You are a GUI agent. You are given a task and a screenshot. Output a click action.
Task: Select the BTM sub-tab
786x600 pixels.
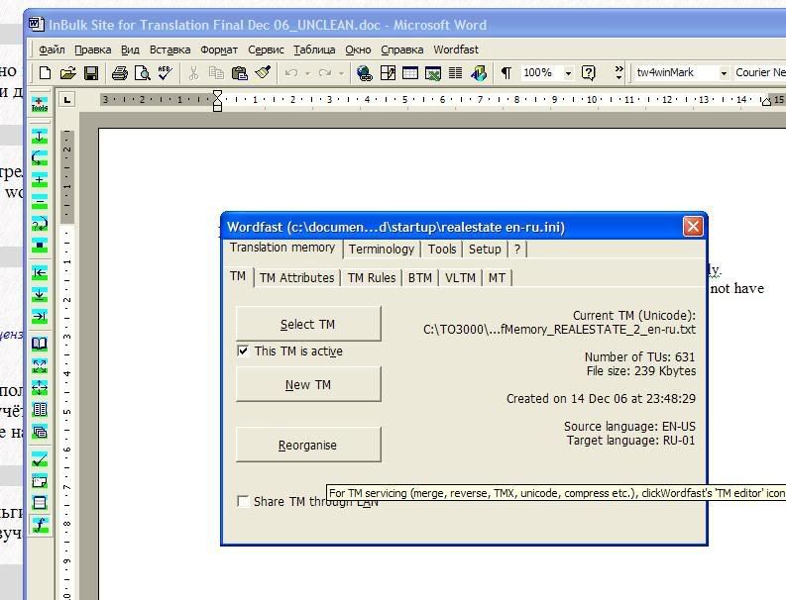pos(419,278)
